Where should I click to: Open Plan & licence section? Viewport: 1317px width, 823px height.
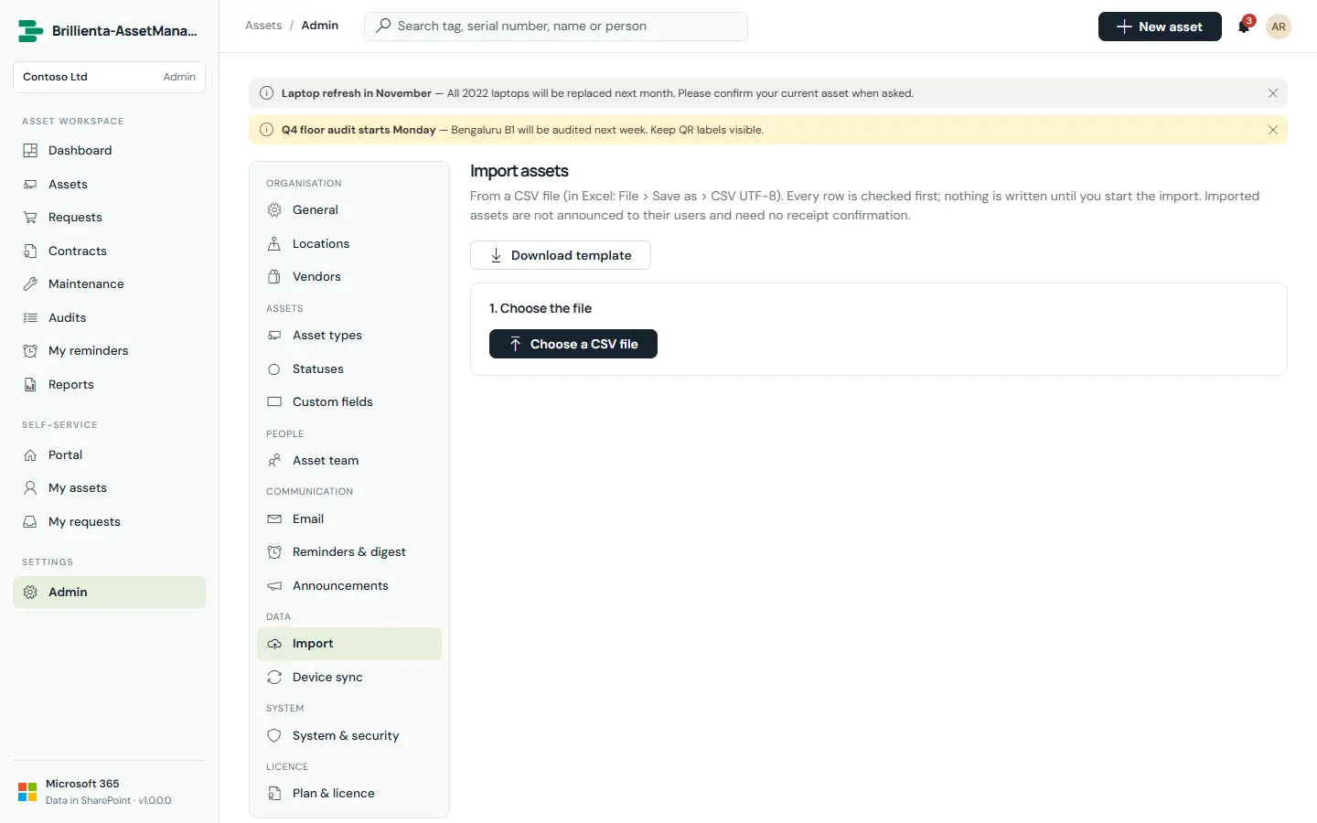(x=349, y=794)
